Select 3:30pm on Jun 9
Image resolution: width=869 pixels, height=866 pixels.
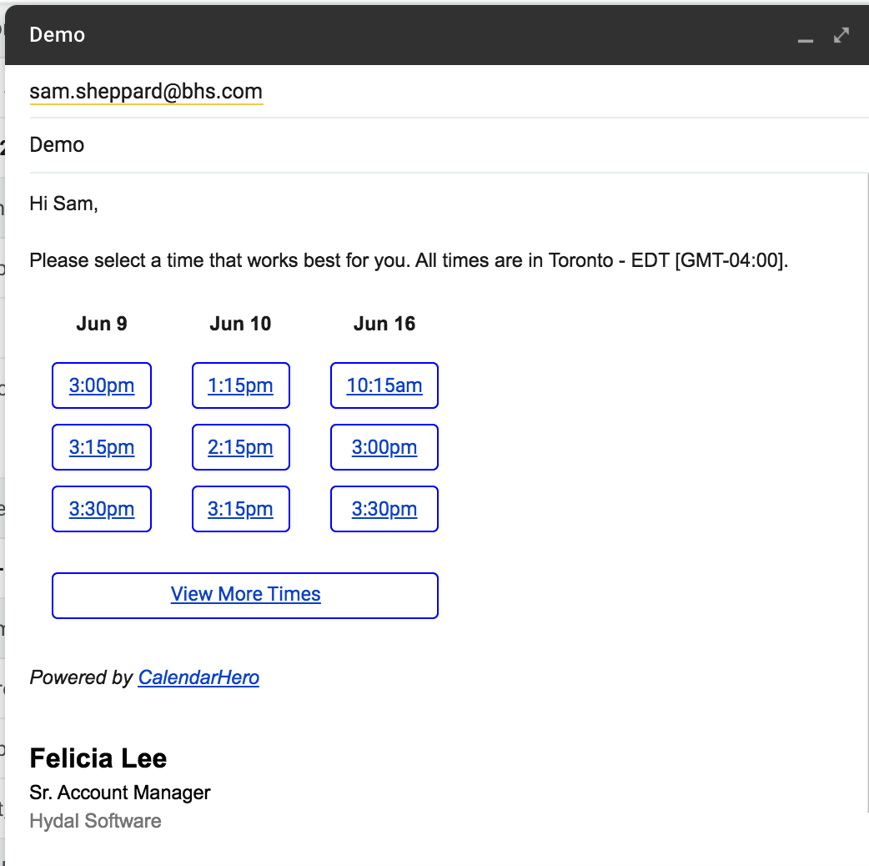point(102,509)
